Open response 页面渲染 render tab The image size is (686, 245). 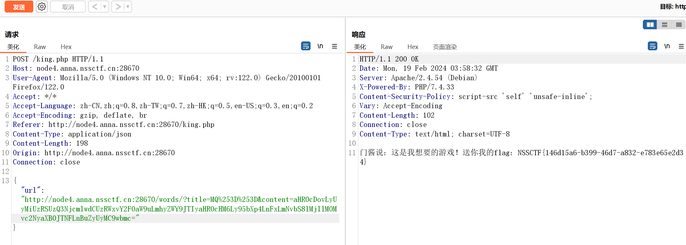point(445,47)
